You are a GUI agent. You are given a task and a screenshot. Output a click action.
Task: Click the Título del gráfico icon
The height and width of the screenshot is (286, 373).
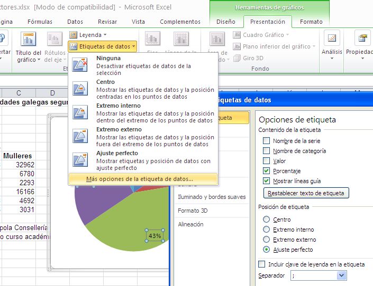click(28, 40)
